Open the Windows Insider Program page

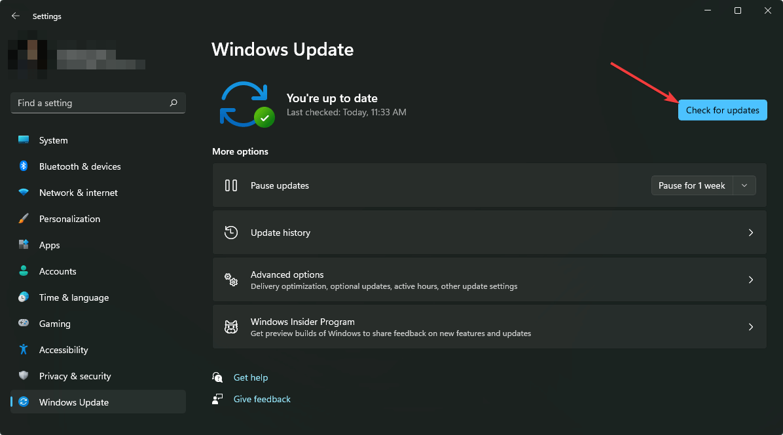click(x=751, y=326)
